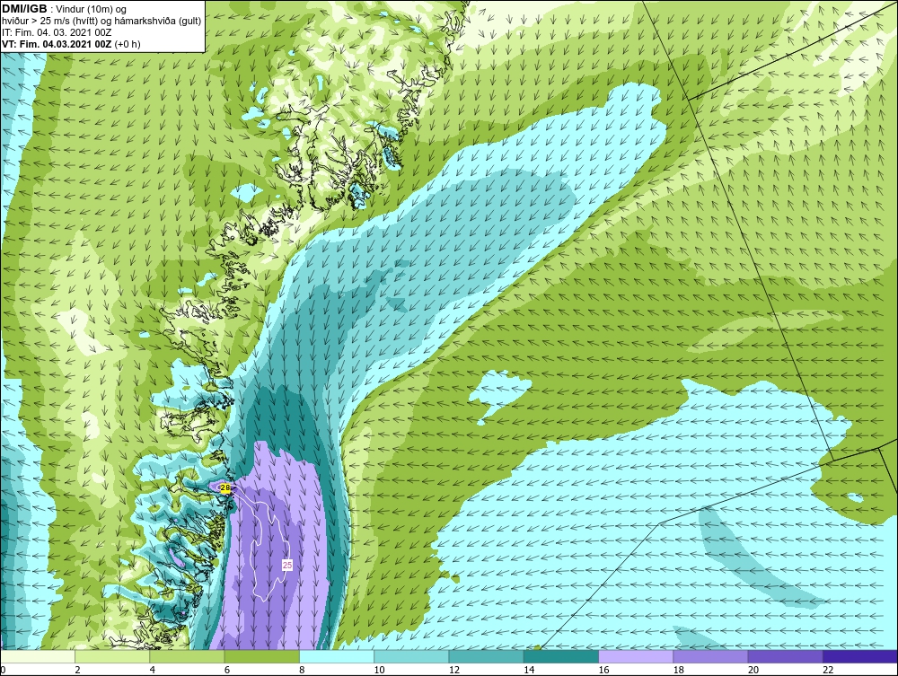Click the legend swatch between 20 and 22

785,656
